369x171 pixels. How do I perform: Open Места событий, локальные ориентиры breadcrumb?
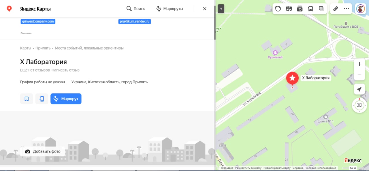click(89, 48)
